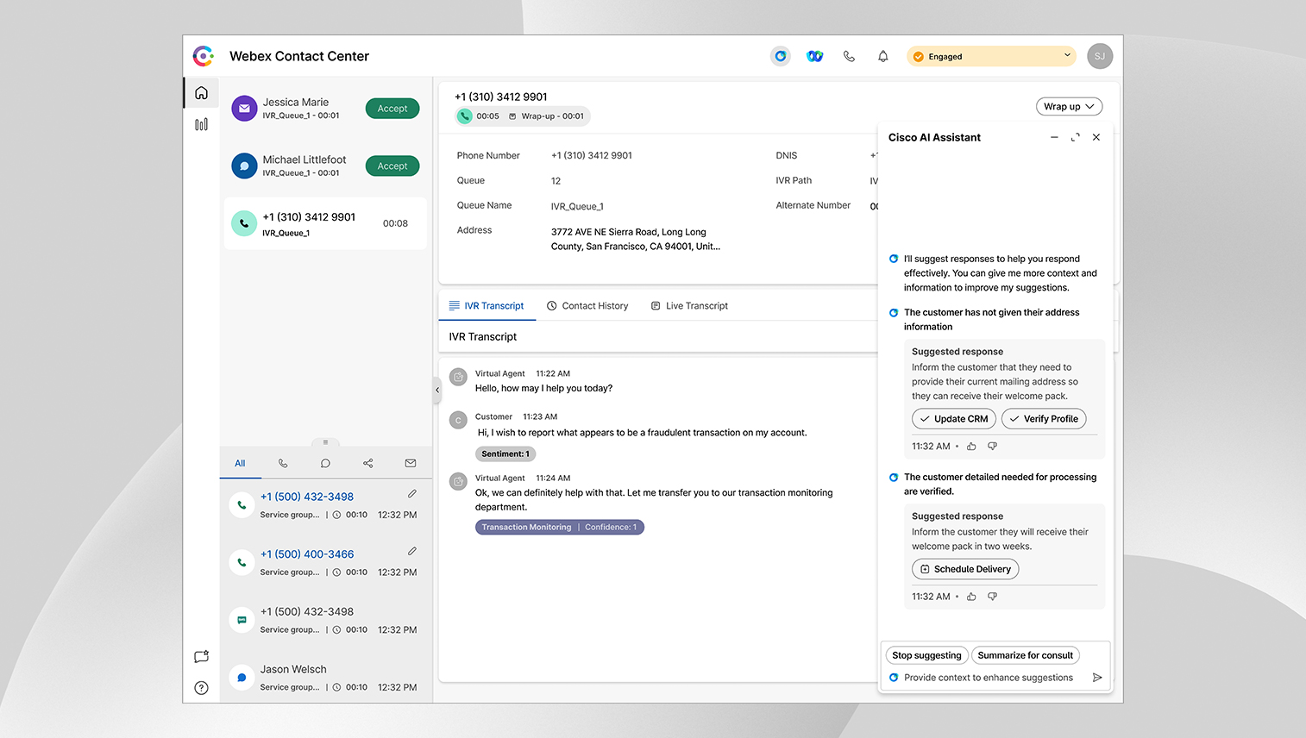Click Jessica Marie email avatar icon
The width and height of the screenshot is (1306, 738).
point(244,109)
